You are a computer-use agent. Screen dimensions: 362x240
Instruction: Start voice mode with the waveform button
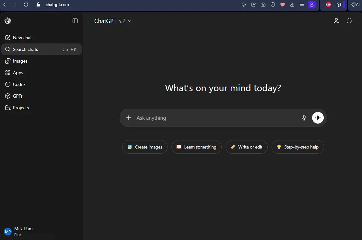318,118
